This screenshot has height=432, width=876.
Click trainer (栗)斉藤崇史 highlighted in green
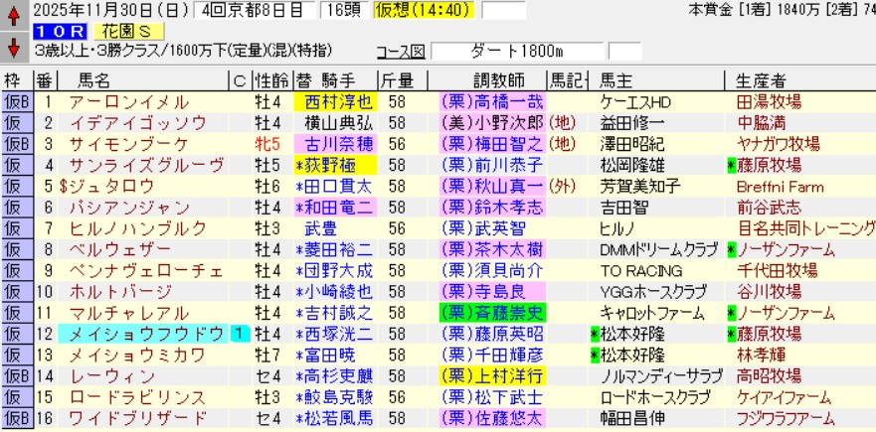491,313
